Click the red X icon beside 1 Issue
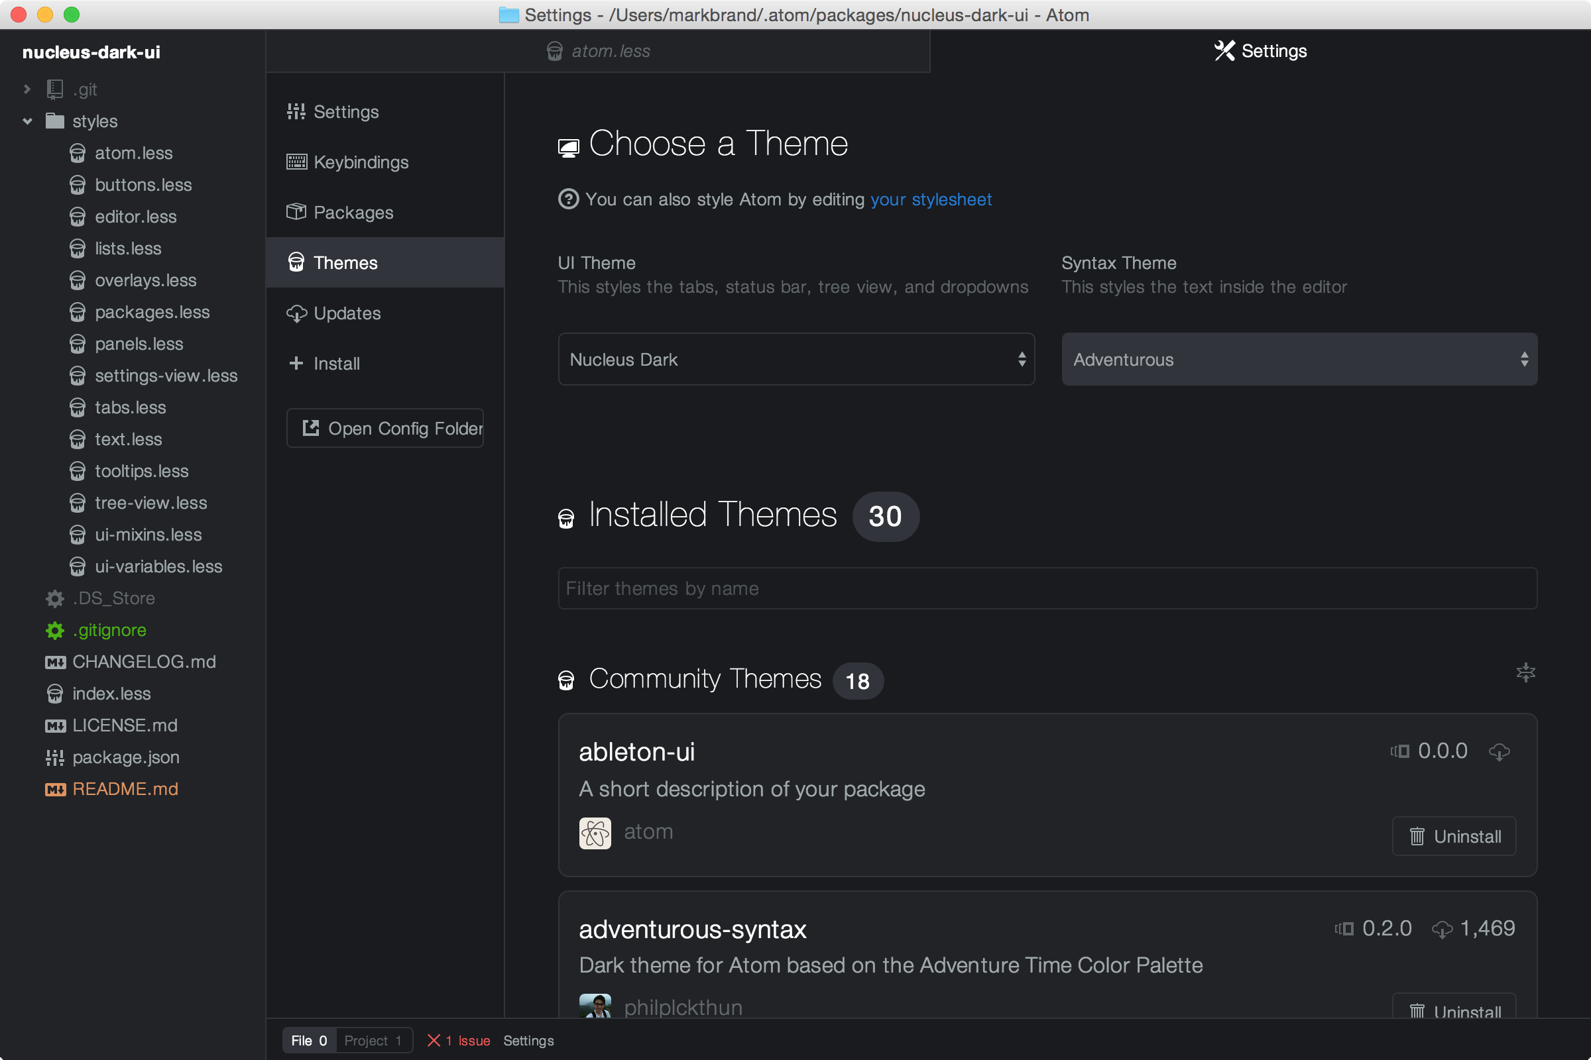 (x=434, y=1040)
